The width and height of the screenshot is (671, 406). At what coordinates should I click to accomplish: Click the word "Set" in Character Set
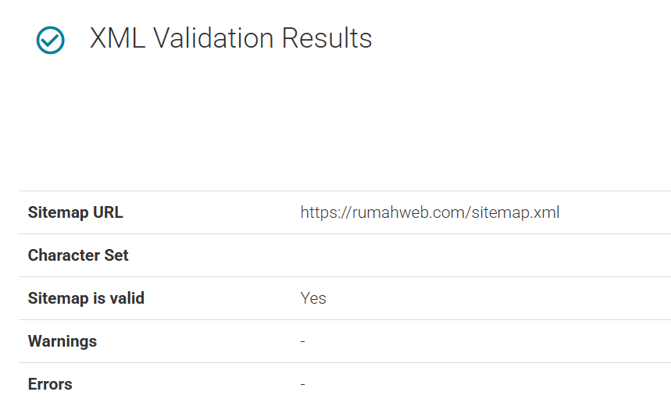[118, 255]
